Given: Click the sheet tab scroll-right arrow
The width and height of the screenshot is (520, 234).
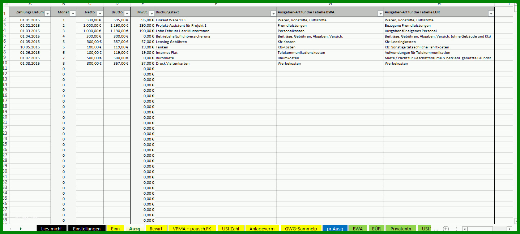Looking at the screenshot, I should click(21, 229).
